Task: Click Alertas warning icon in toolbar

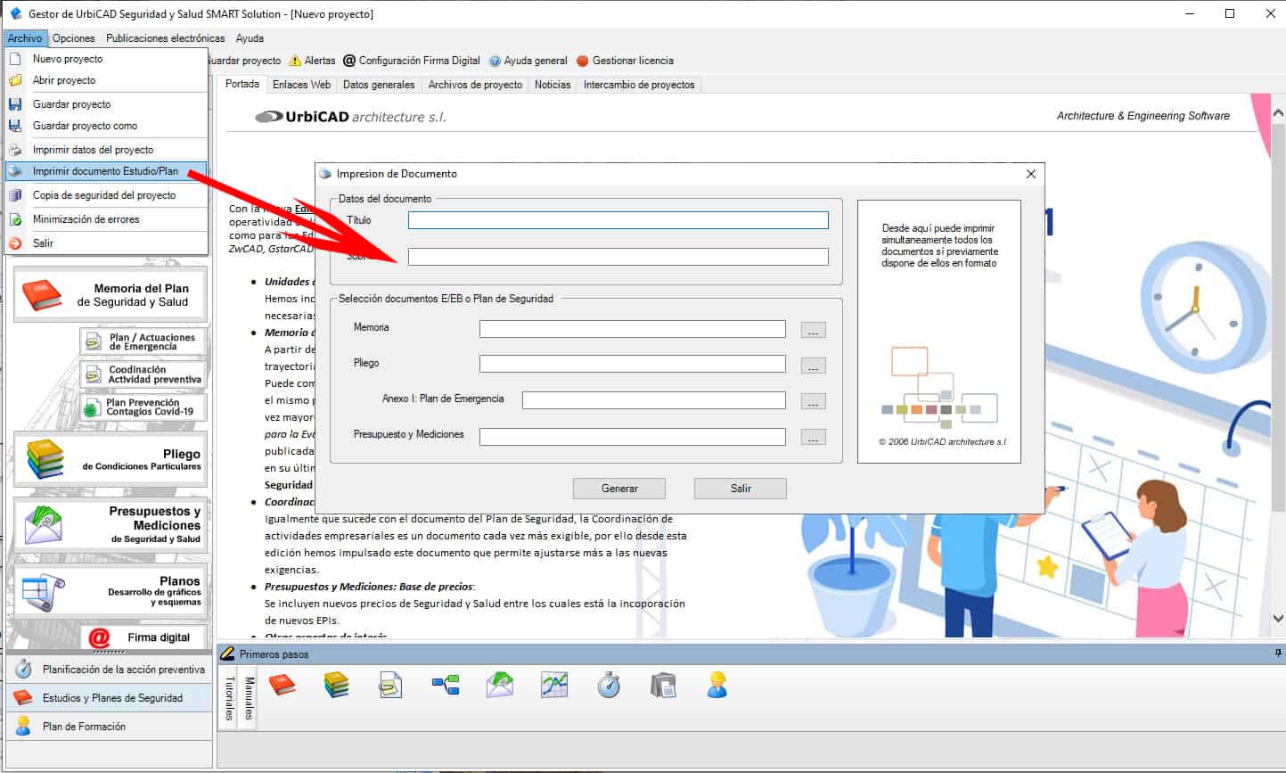Action: [x=297, y=61]
